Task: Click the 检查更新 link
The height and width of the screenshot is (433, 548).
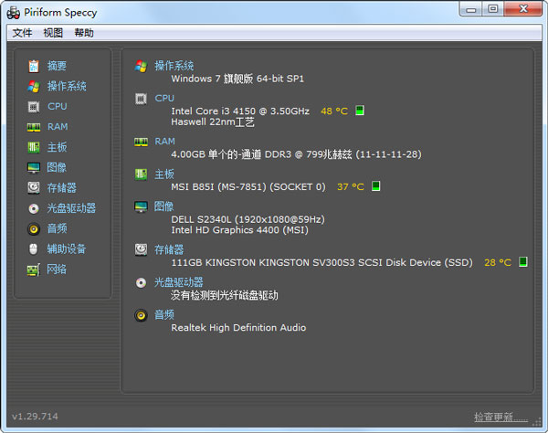Action: pyautogui.click(x=501, y=417)
